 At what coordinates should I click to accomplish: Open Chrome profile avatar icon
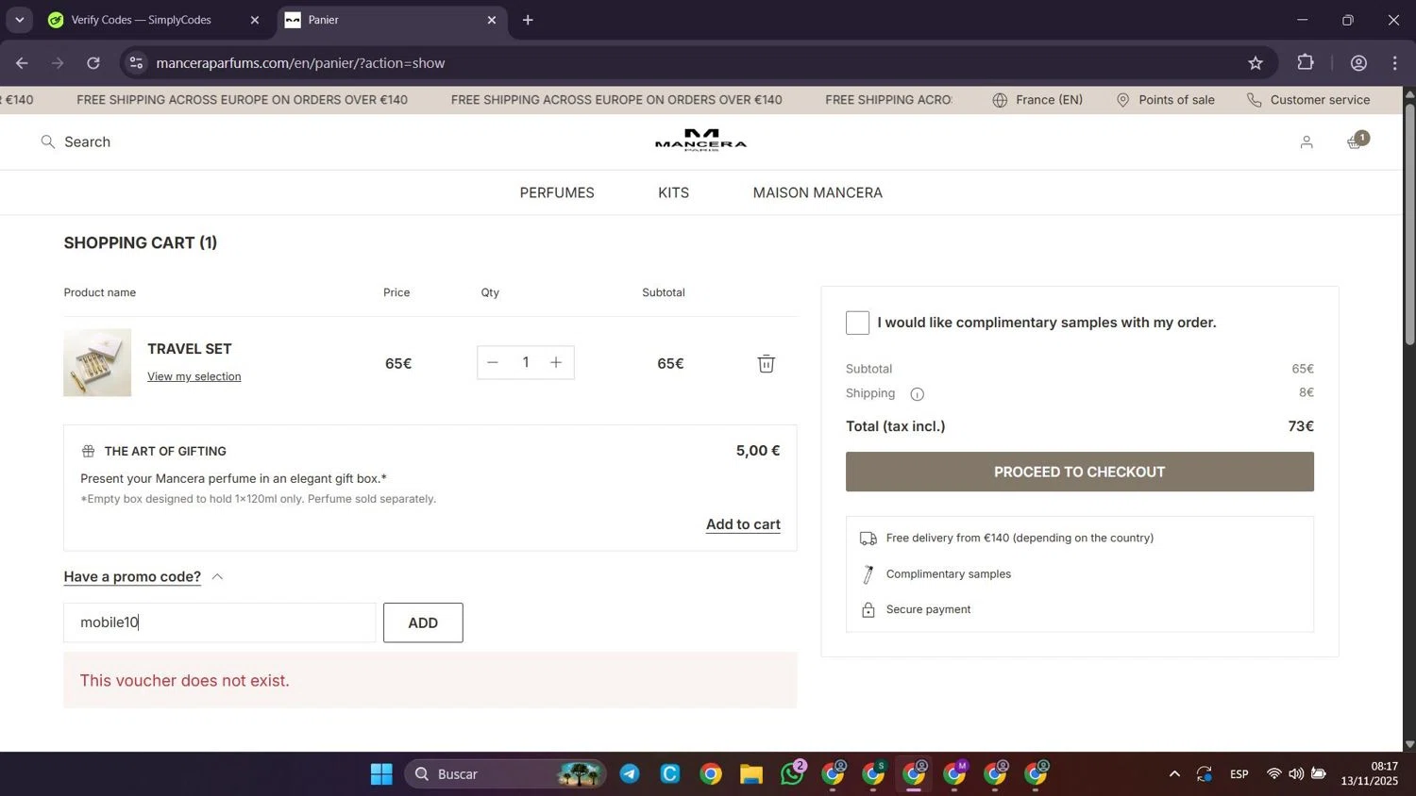pyautogui.click(x=1358, y=63)
